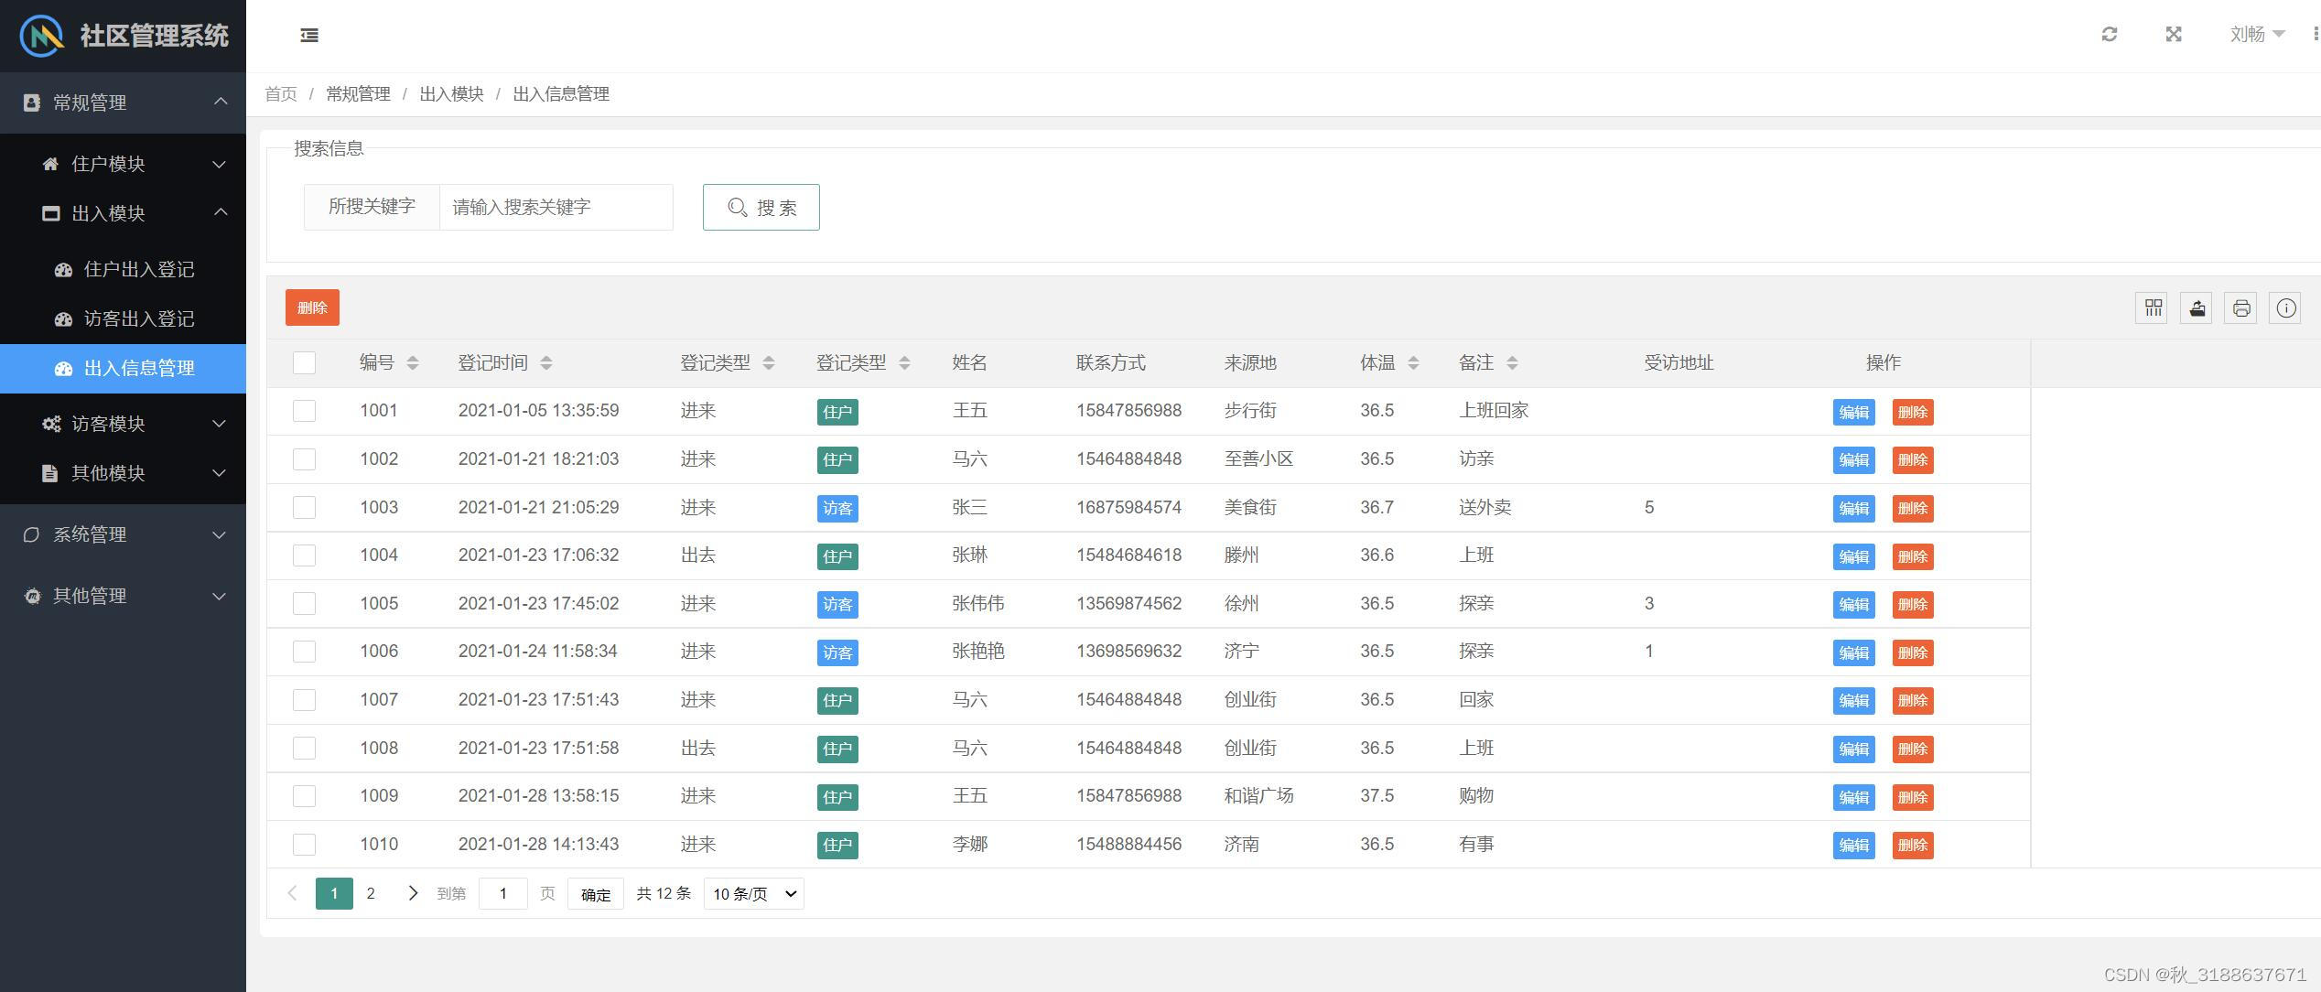The image size is (2321, 992).
Task: Check the checkbox for row 1010
Action: [304, 845]
